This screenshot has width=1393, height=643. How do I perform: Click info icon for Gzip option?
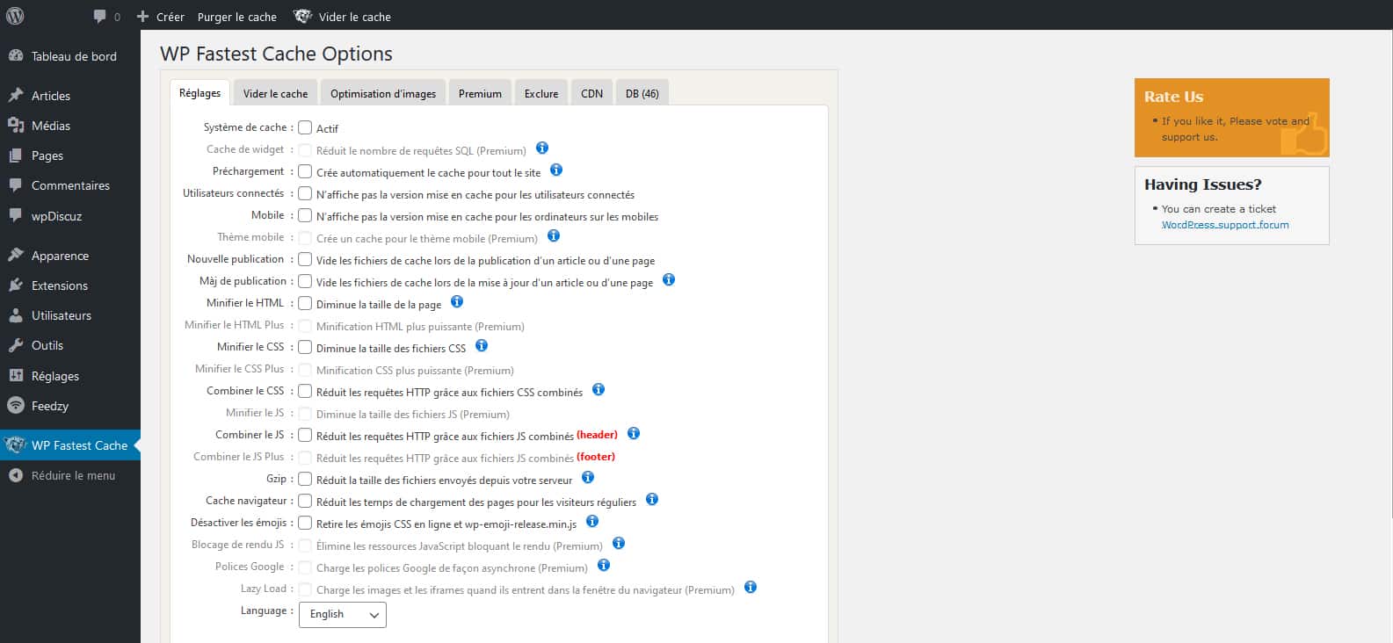pyautogui.click(x=588, y=477)
